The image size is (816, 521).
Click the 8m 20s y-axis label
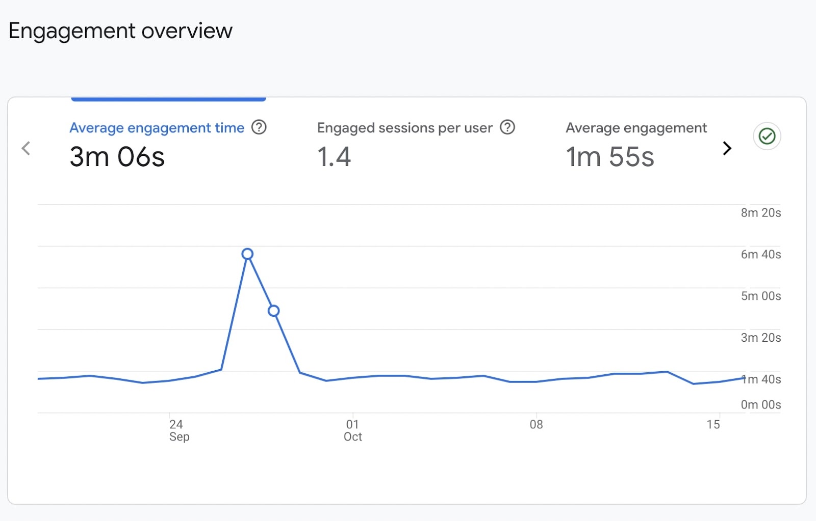pos(760,213)
